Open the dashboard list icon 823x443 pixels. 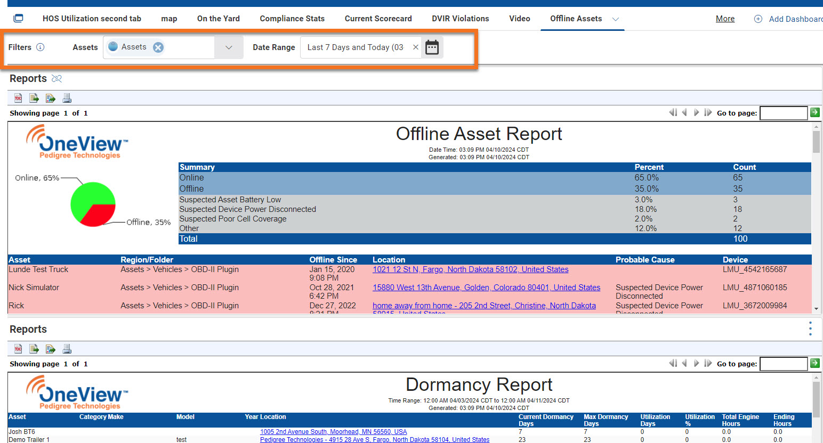point(18,18)
